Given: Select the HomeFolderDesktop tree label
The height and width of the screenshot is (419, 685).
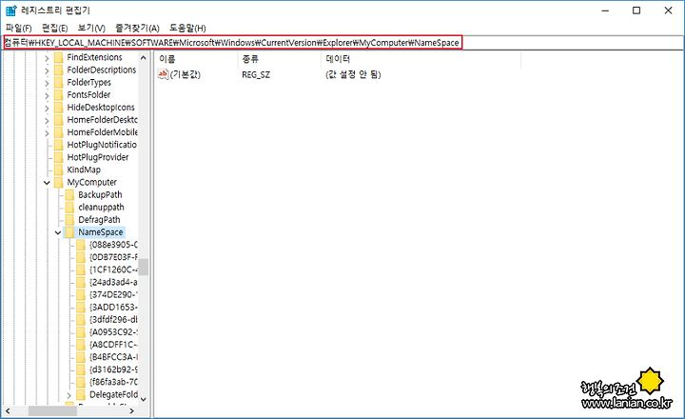Looking at the screenshot, I should point(102,120).
